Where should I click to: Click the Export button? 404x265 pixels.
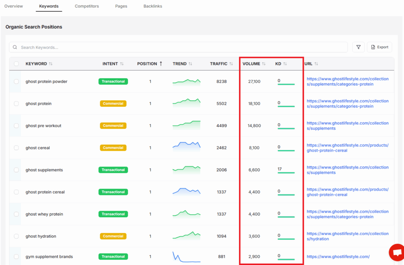tap(379, 47)
